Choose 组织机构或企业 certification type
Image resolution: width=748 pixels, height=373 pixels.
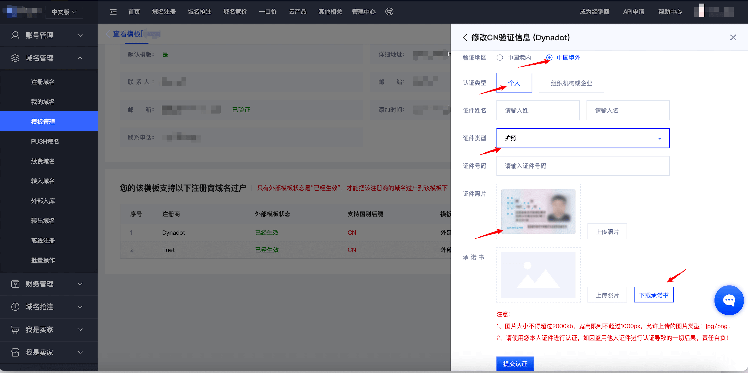pyautogui.click(x=571, y=83)
